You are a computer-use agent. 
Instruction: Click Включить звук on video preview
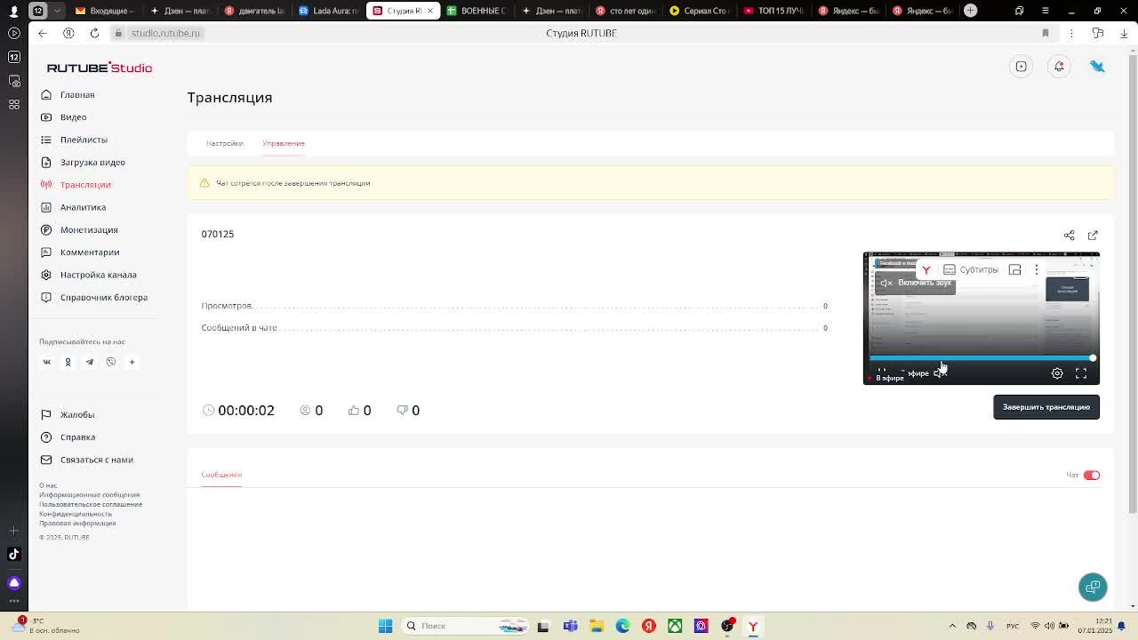tap(915, 283)
